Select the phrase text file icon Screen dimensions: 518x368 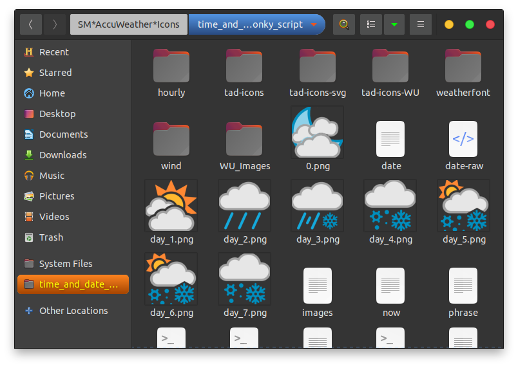click(x=463, y=286)
